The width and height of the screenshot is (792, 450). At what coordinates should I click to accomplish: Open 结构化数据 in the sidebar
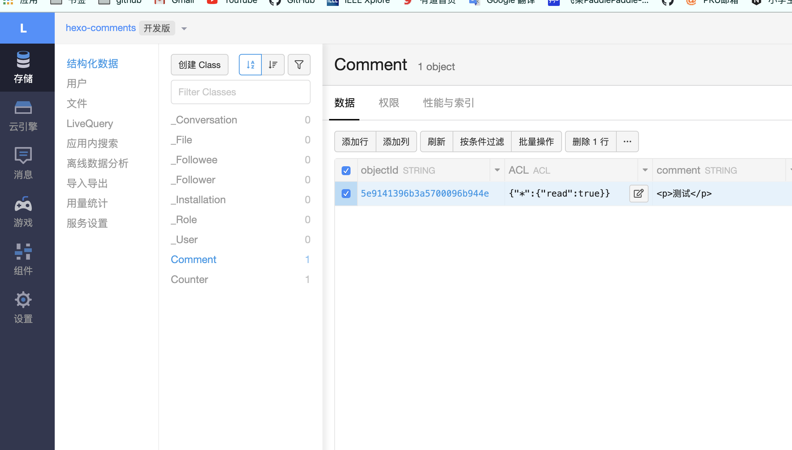click(x=92, y=64)
